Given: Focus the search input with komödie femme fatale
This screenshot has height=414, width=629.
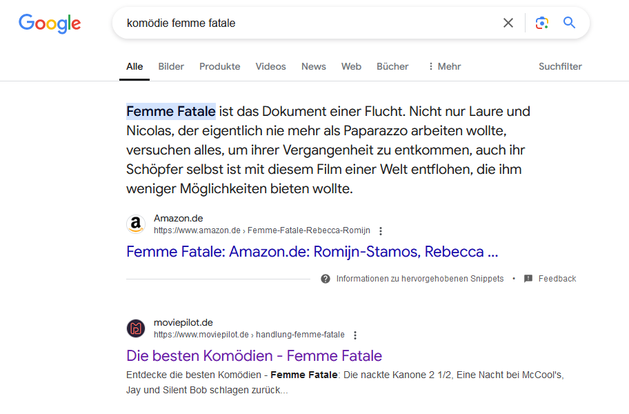Looking at the screenshot, I should click(309, 23).
